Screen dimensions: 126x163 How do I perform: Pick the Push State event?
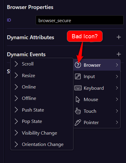tap(42, 110)
